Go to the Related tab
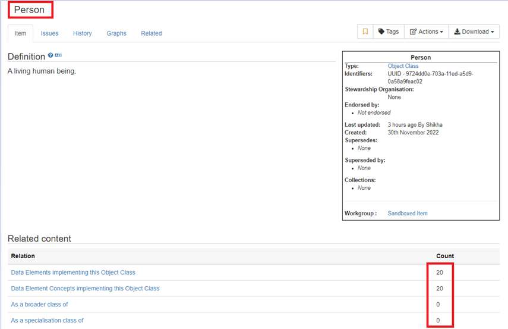The image size is (508, 329). tap(151, 33)
